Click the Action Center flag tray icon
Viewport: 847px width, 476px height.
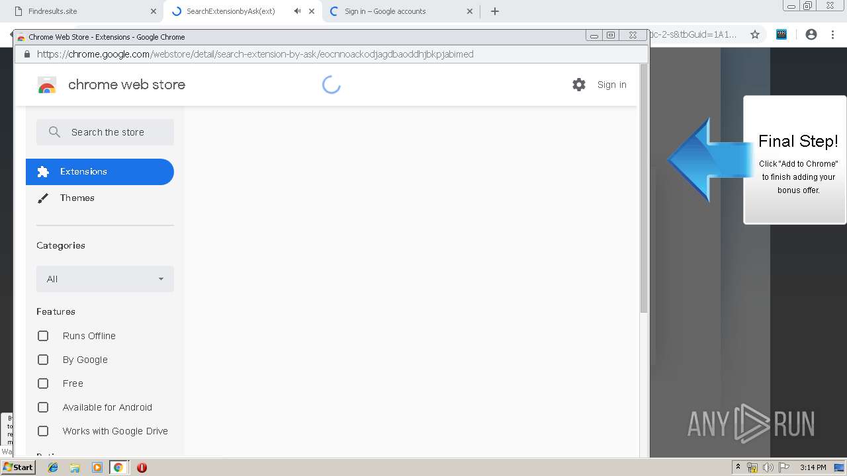(784, 467)
